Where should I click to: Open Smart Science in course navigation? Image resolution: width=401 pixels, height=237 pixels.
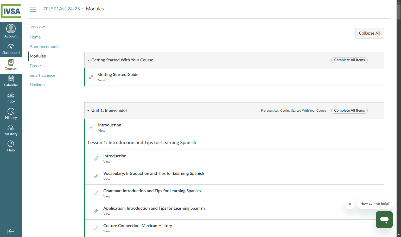tap(42, 75)
